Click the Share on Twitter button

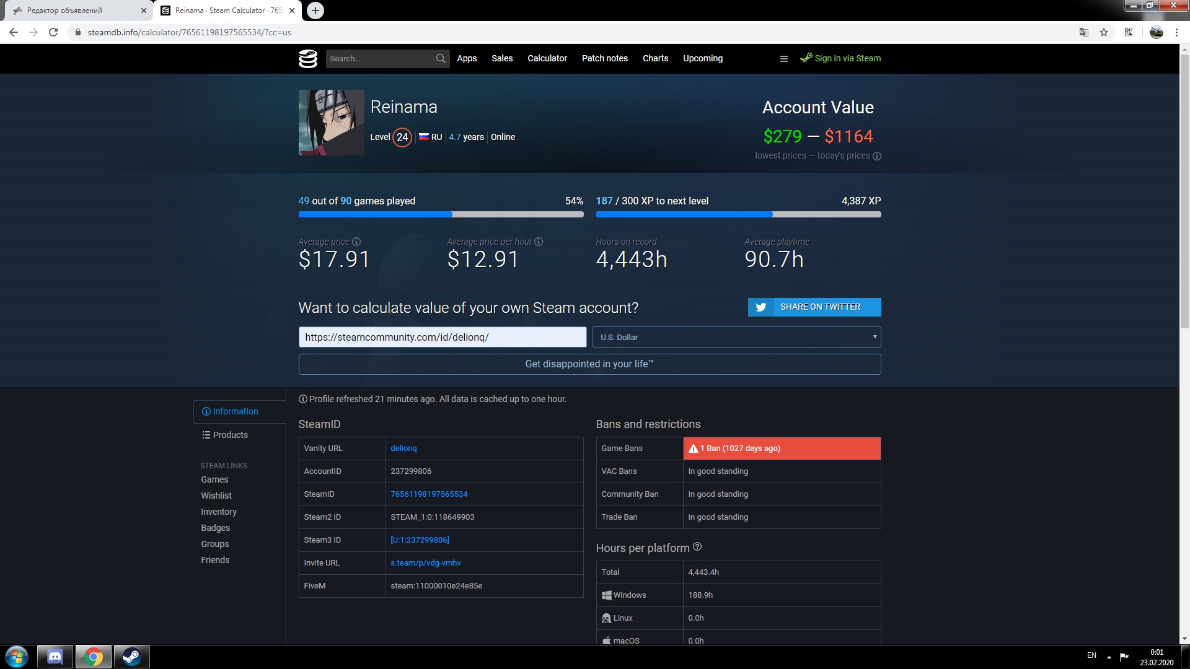click(x=814, y=307)
